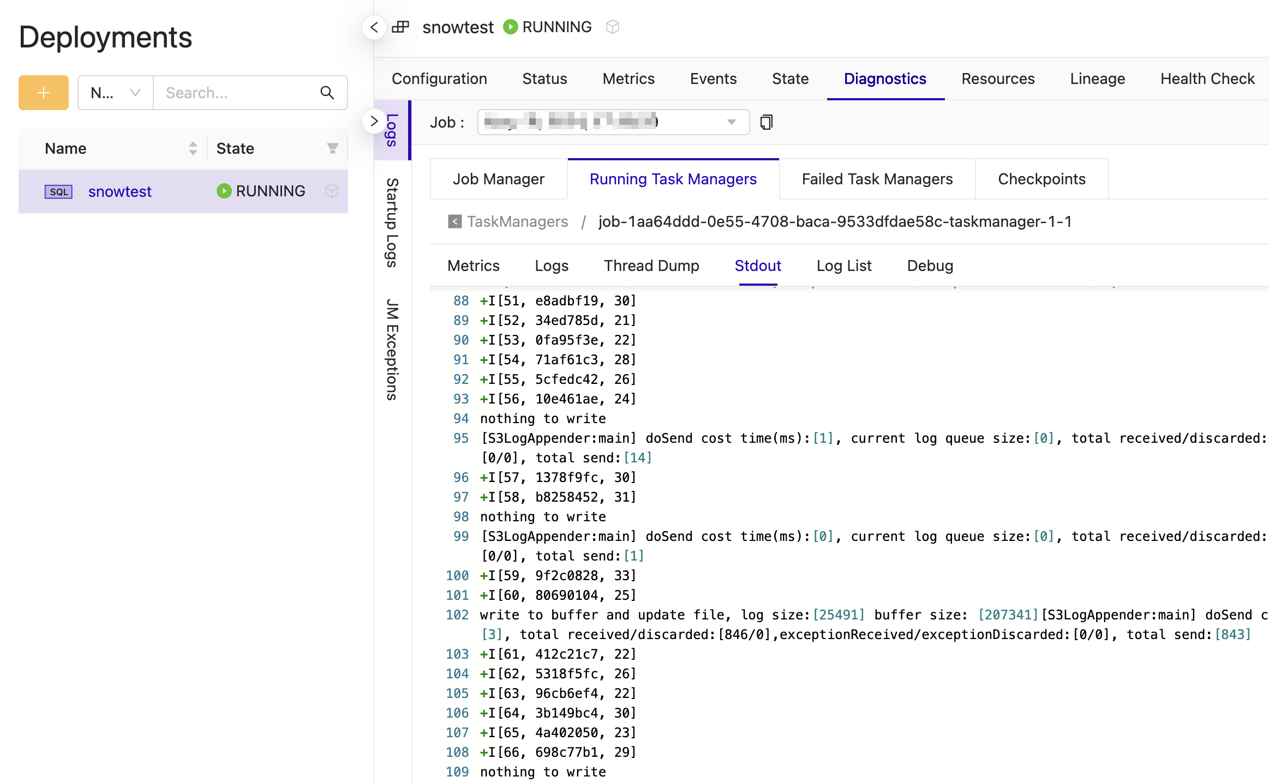Open the Thread Dump sub-tab
Viewport: 1269px width, 783px height.
651,266
